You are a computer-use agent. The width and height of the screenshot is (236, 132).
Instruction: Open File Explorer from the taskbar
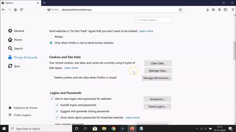104,129
